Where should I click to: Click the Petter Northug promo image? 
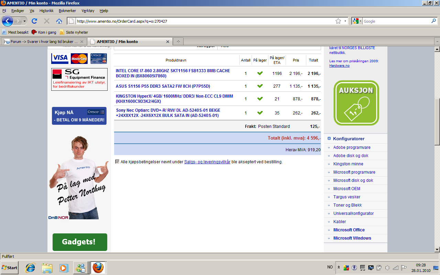click(79, 177)
